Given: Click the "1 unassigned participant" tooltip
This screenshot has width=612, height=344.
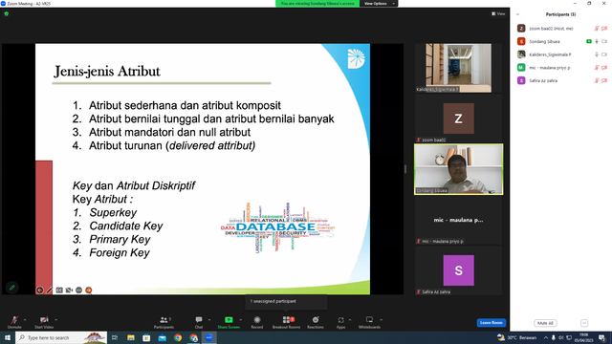Looking at the screenshot, I should (x=286, y=302).
